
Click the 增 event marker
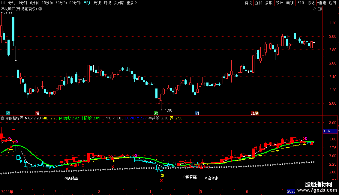tap(37, 113)
